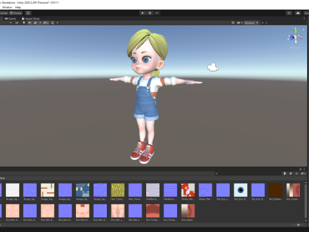Click the white cloud gizmo icon in scene

click(x=213, y=67)
